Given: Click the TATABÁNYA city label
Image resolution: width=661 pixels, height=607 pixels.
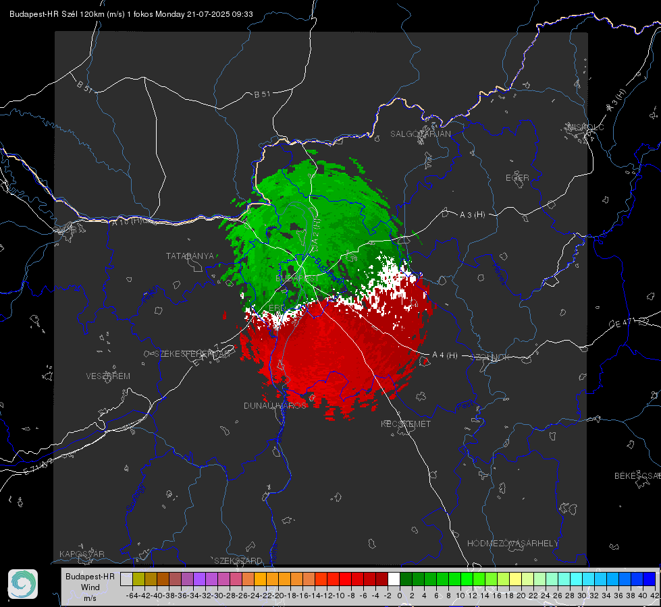Looking at the screenshot, I should [x=190, y=256].
